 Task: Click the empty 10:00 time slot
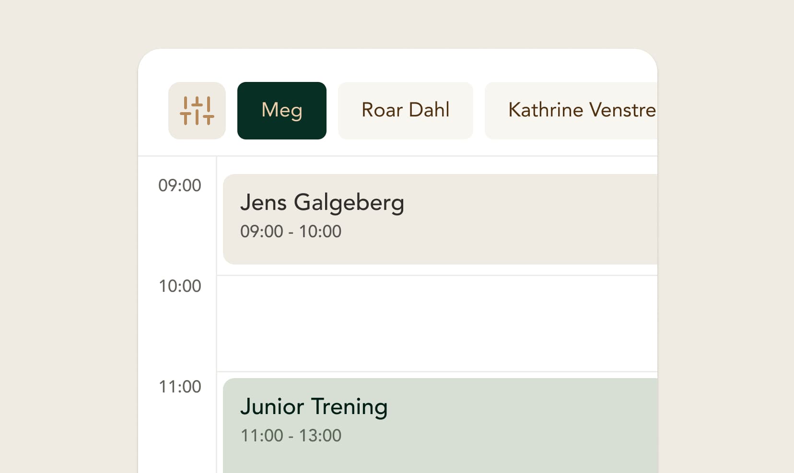click(437, 323)
